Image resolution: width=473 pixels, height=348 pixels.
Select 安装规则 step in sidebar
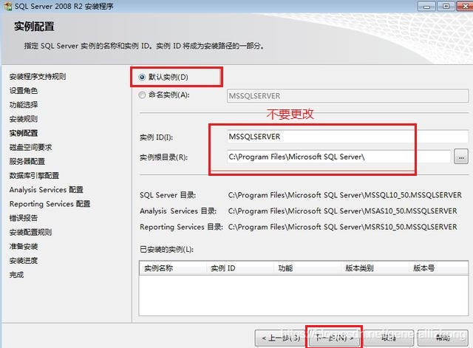point(24,119)
